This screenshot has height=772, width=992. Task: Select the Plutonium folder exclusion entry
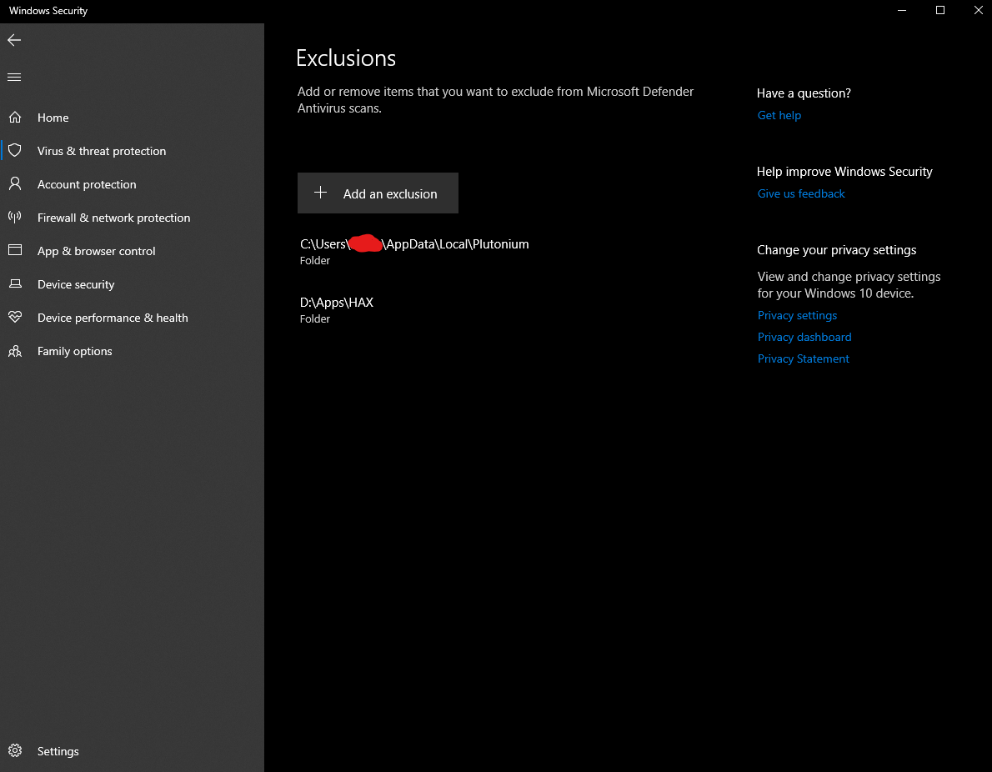[414, 251]
